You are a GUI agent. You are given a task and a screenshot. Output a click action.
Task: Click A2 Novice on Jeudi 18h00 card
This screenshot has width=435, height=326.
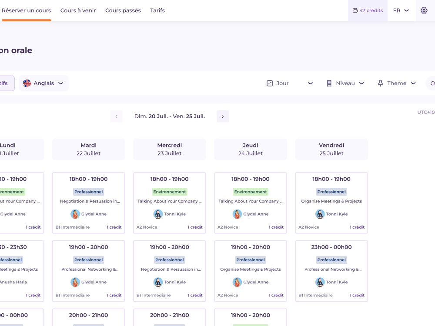(228, 227)
